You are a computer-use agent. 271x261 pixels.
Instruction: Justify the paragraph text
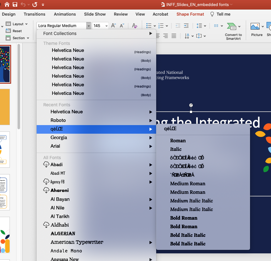pyautogui.click(x=174, y=36)
